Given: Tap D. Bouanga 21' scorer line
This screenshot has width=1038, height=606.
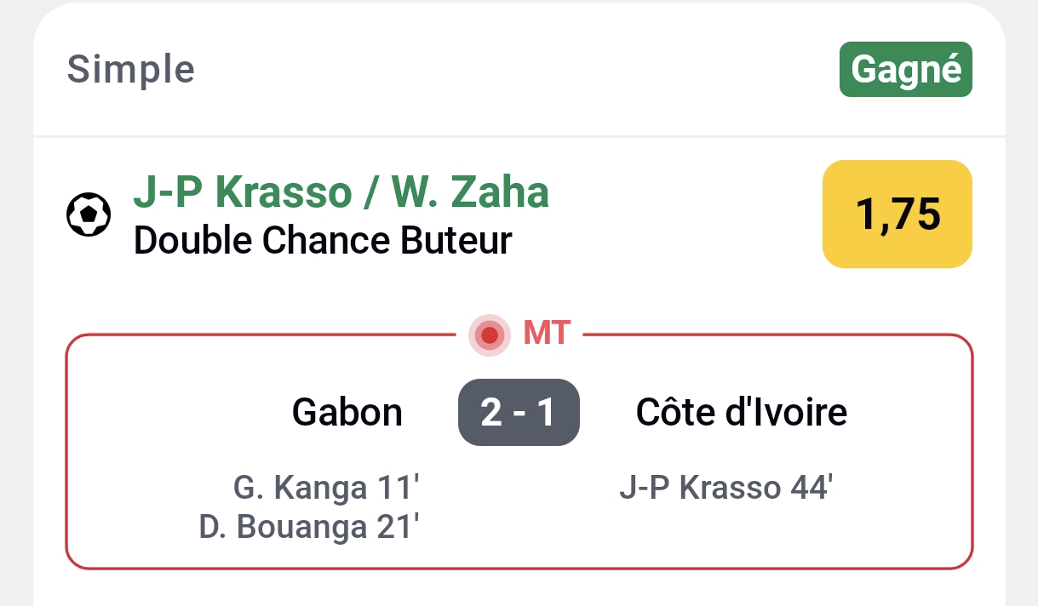Looking at the screenshot, I should pos(309,527).
